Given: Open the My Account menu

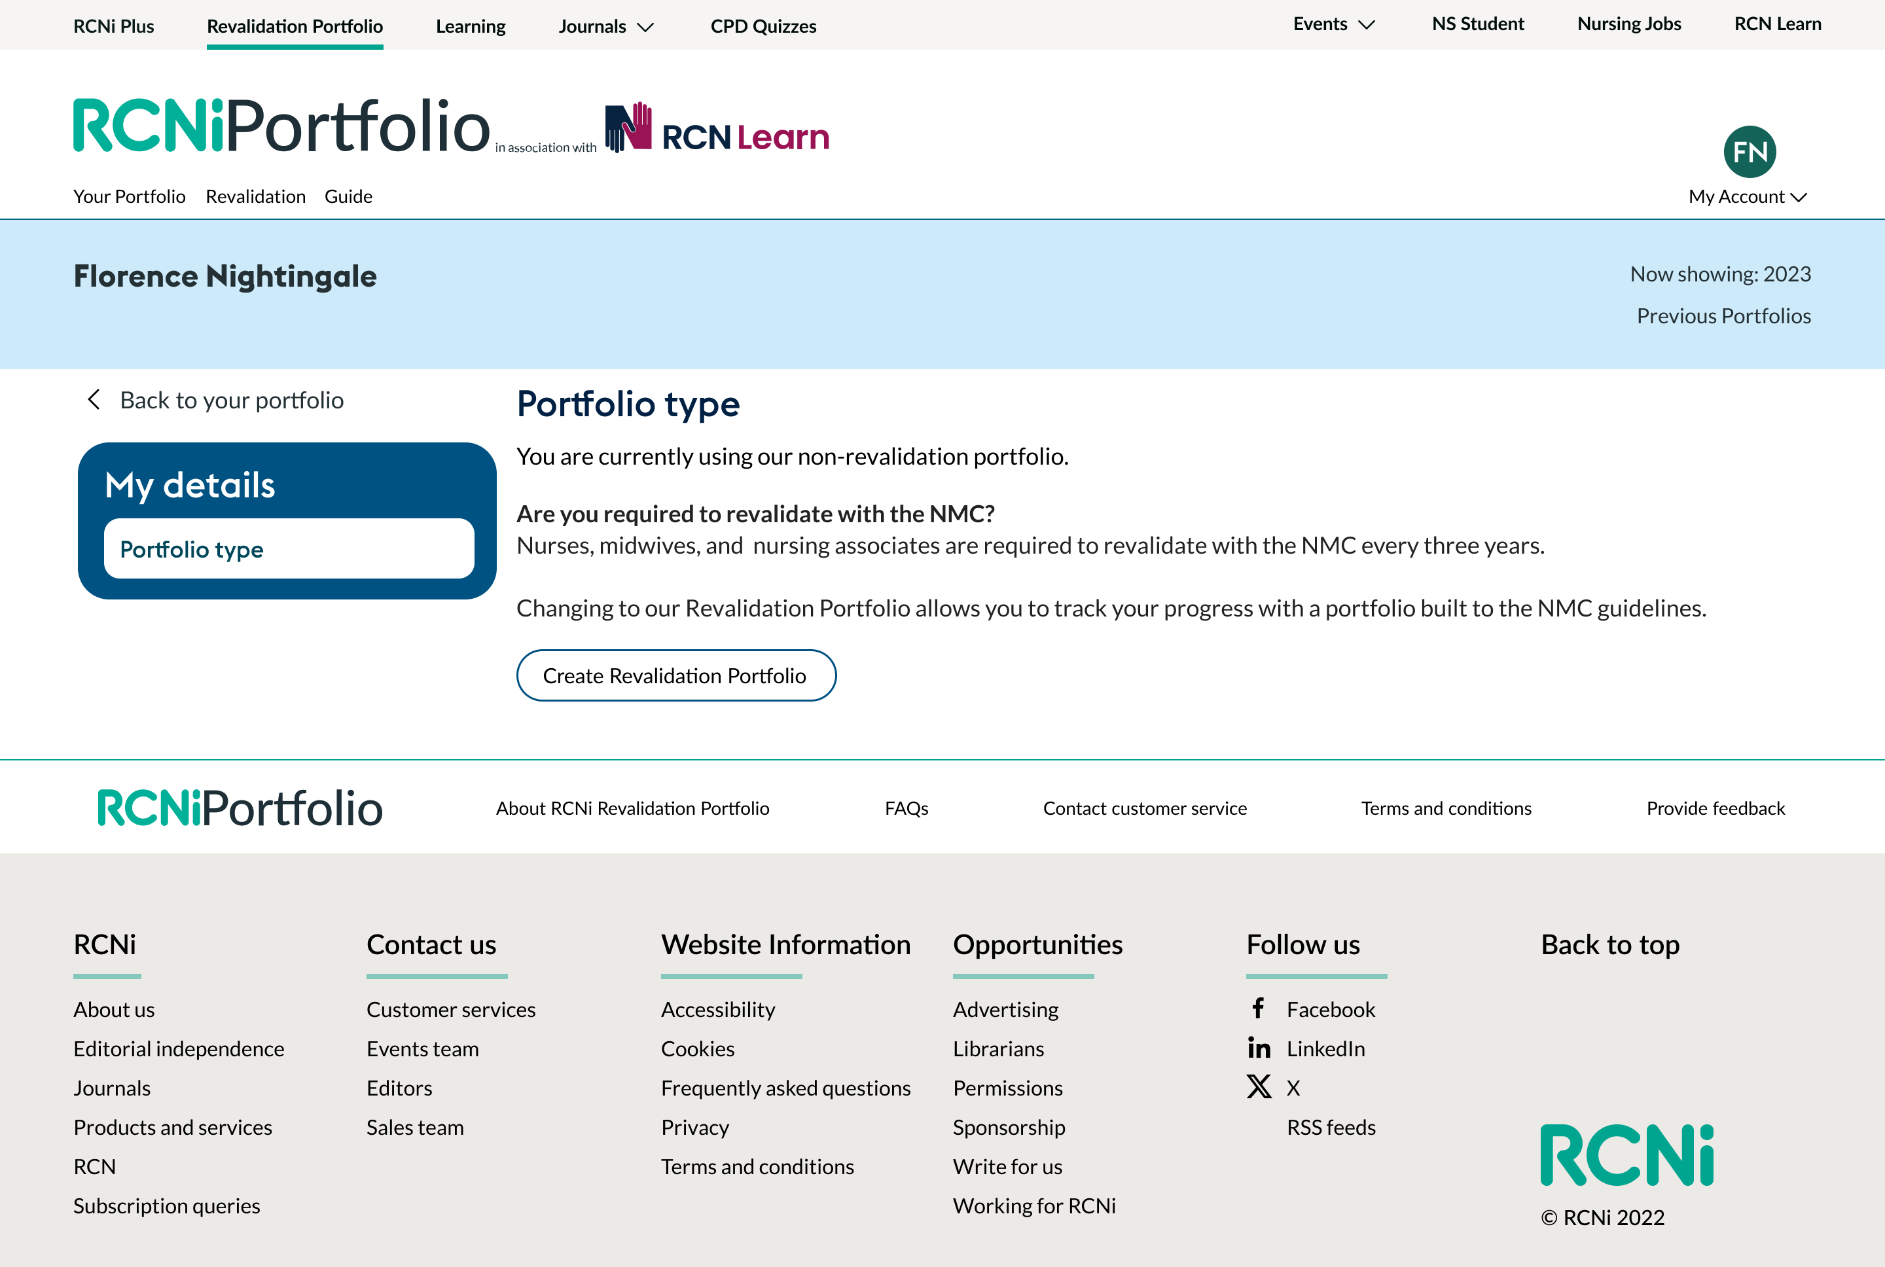Looking at the screenshot, I should pyautogui.click(x=1746, y=196).
